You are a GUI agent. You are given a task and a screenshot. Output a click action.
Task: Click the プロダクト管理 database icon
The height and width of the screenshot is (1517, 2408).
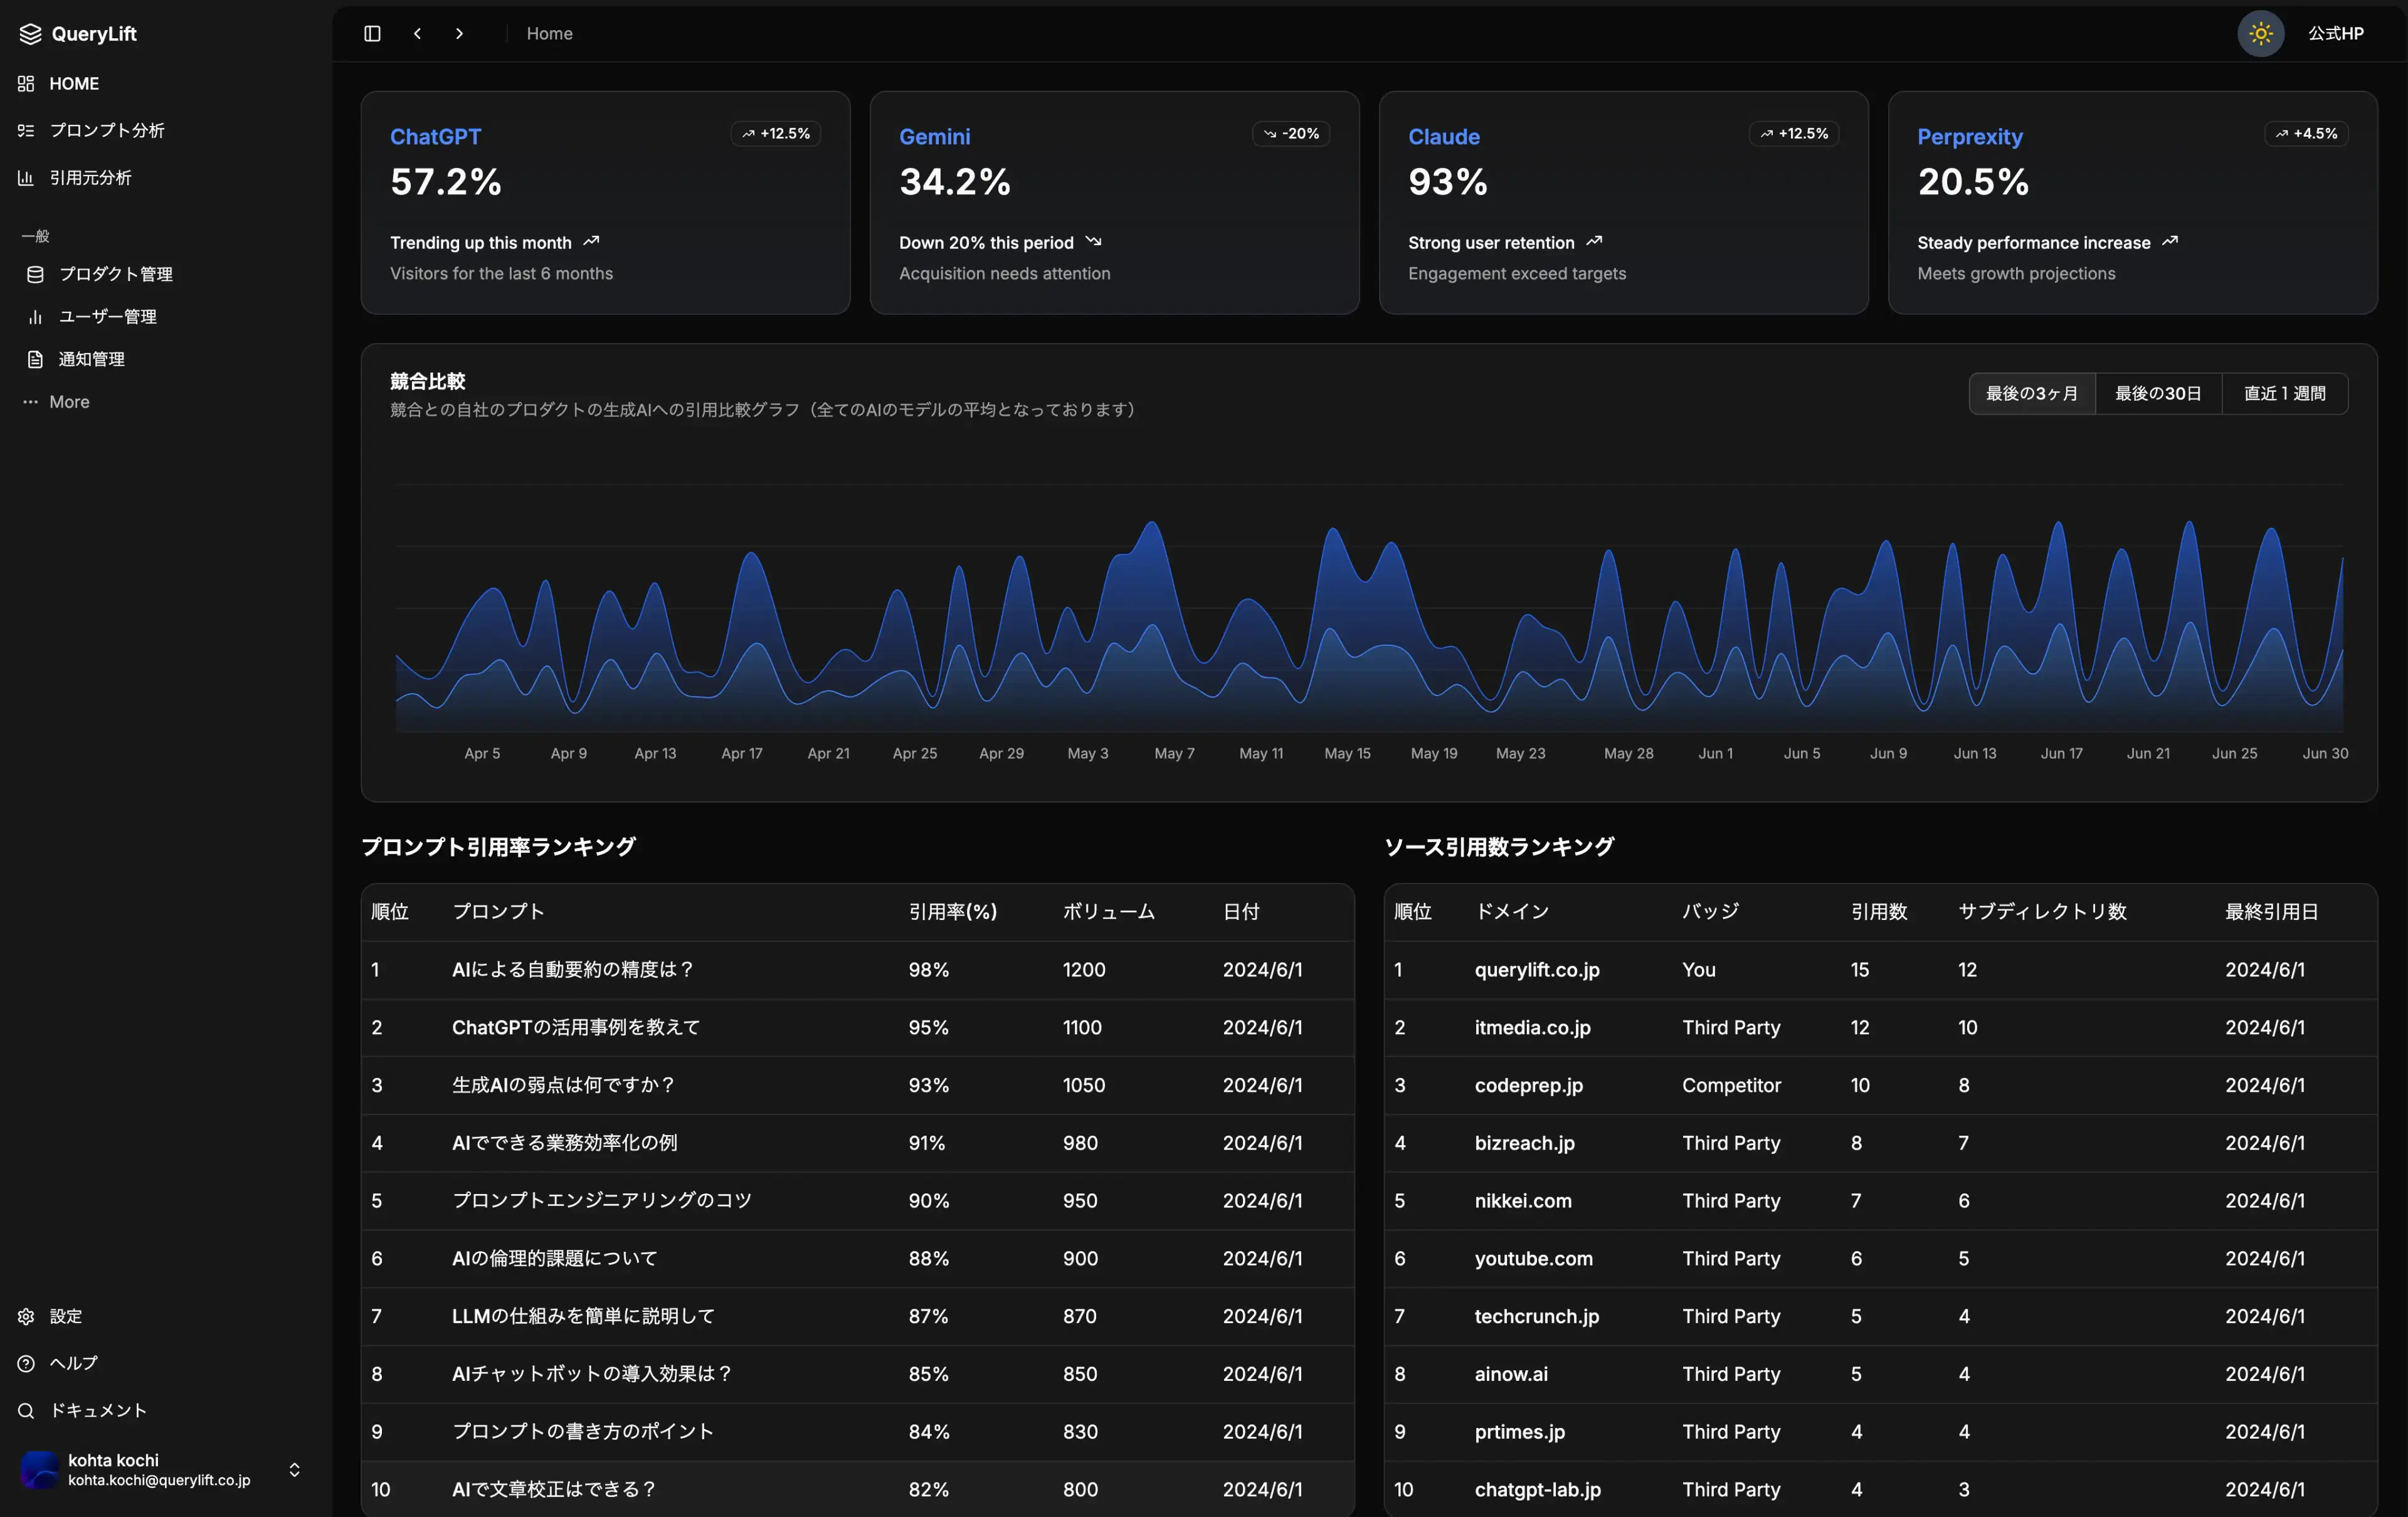point(35,274)
